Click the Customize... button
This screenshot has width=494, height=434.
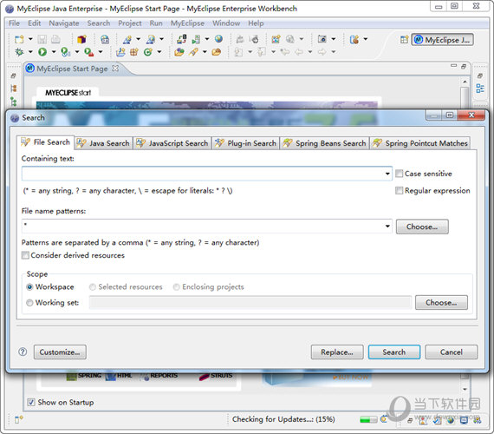coord(60,352)
